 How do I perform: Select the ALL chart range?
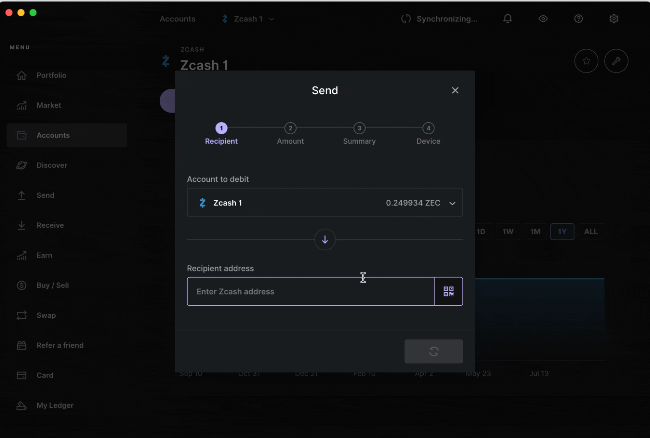click(x=590, y=232)
